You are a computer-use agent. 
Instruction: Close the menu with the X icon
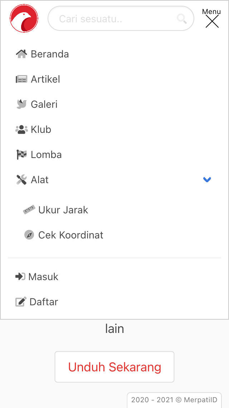(x=212, y=21)
